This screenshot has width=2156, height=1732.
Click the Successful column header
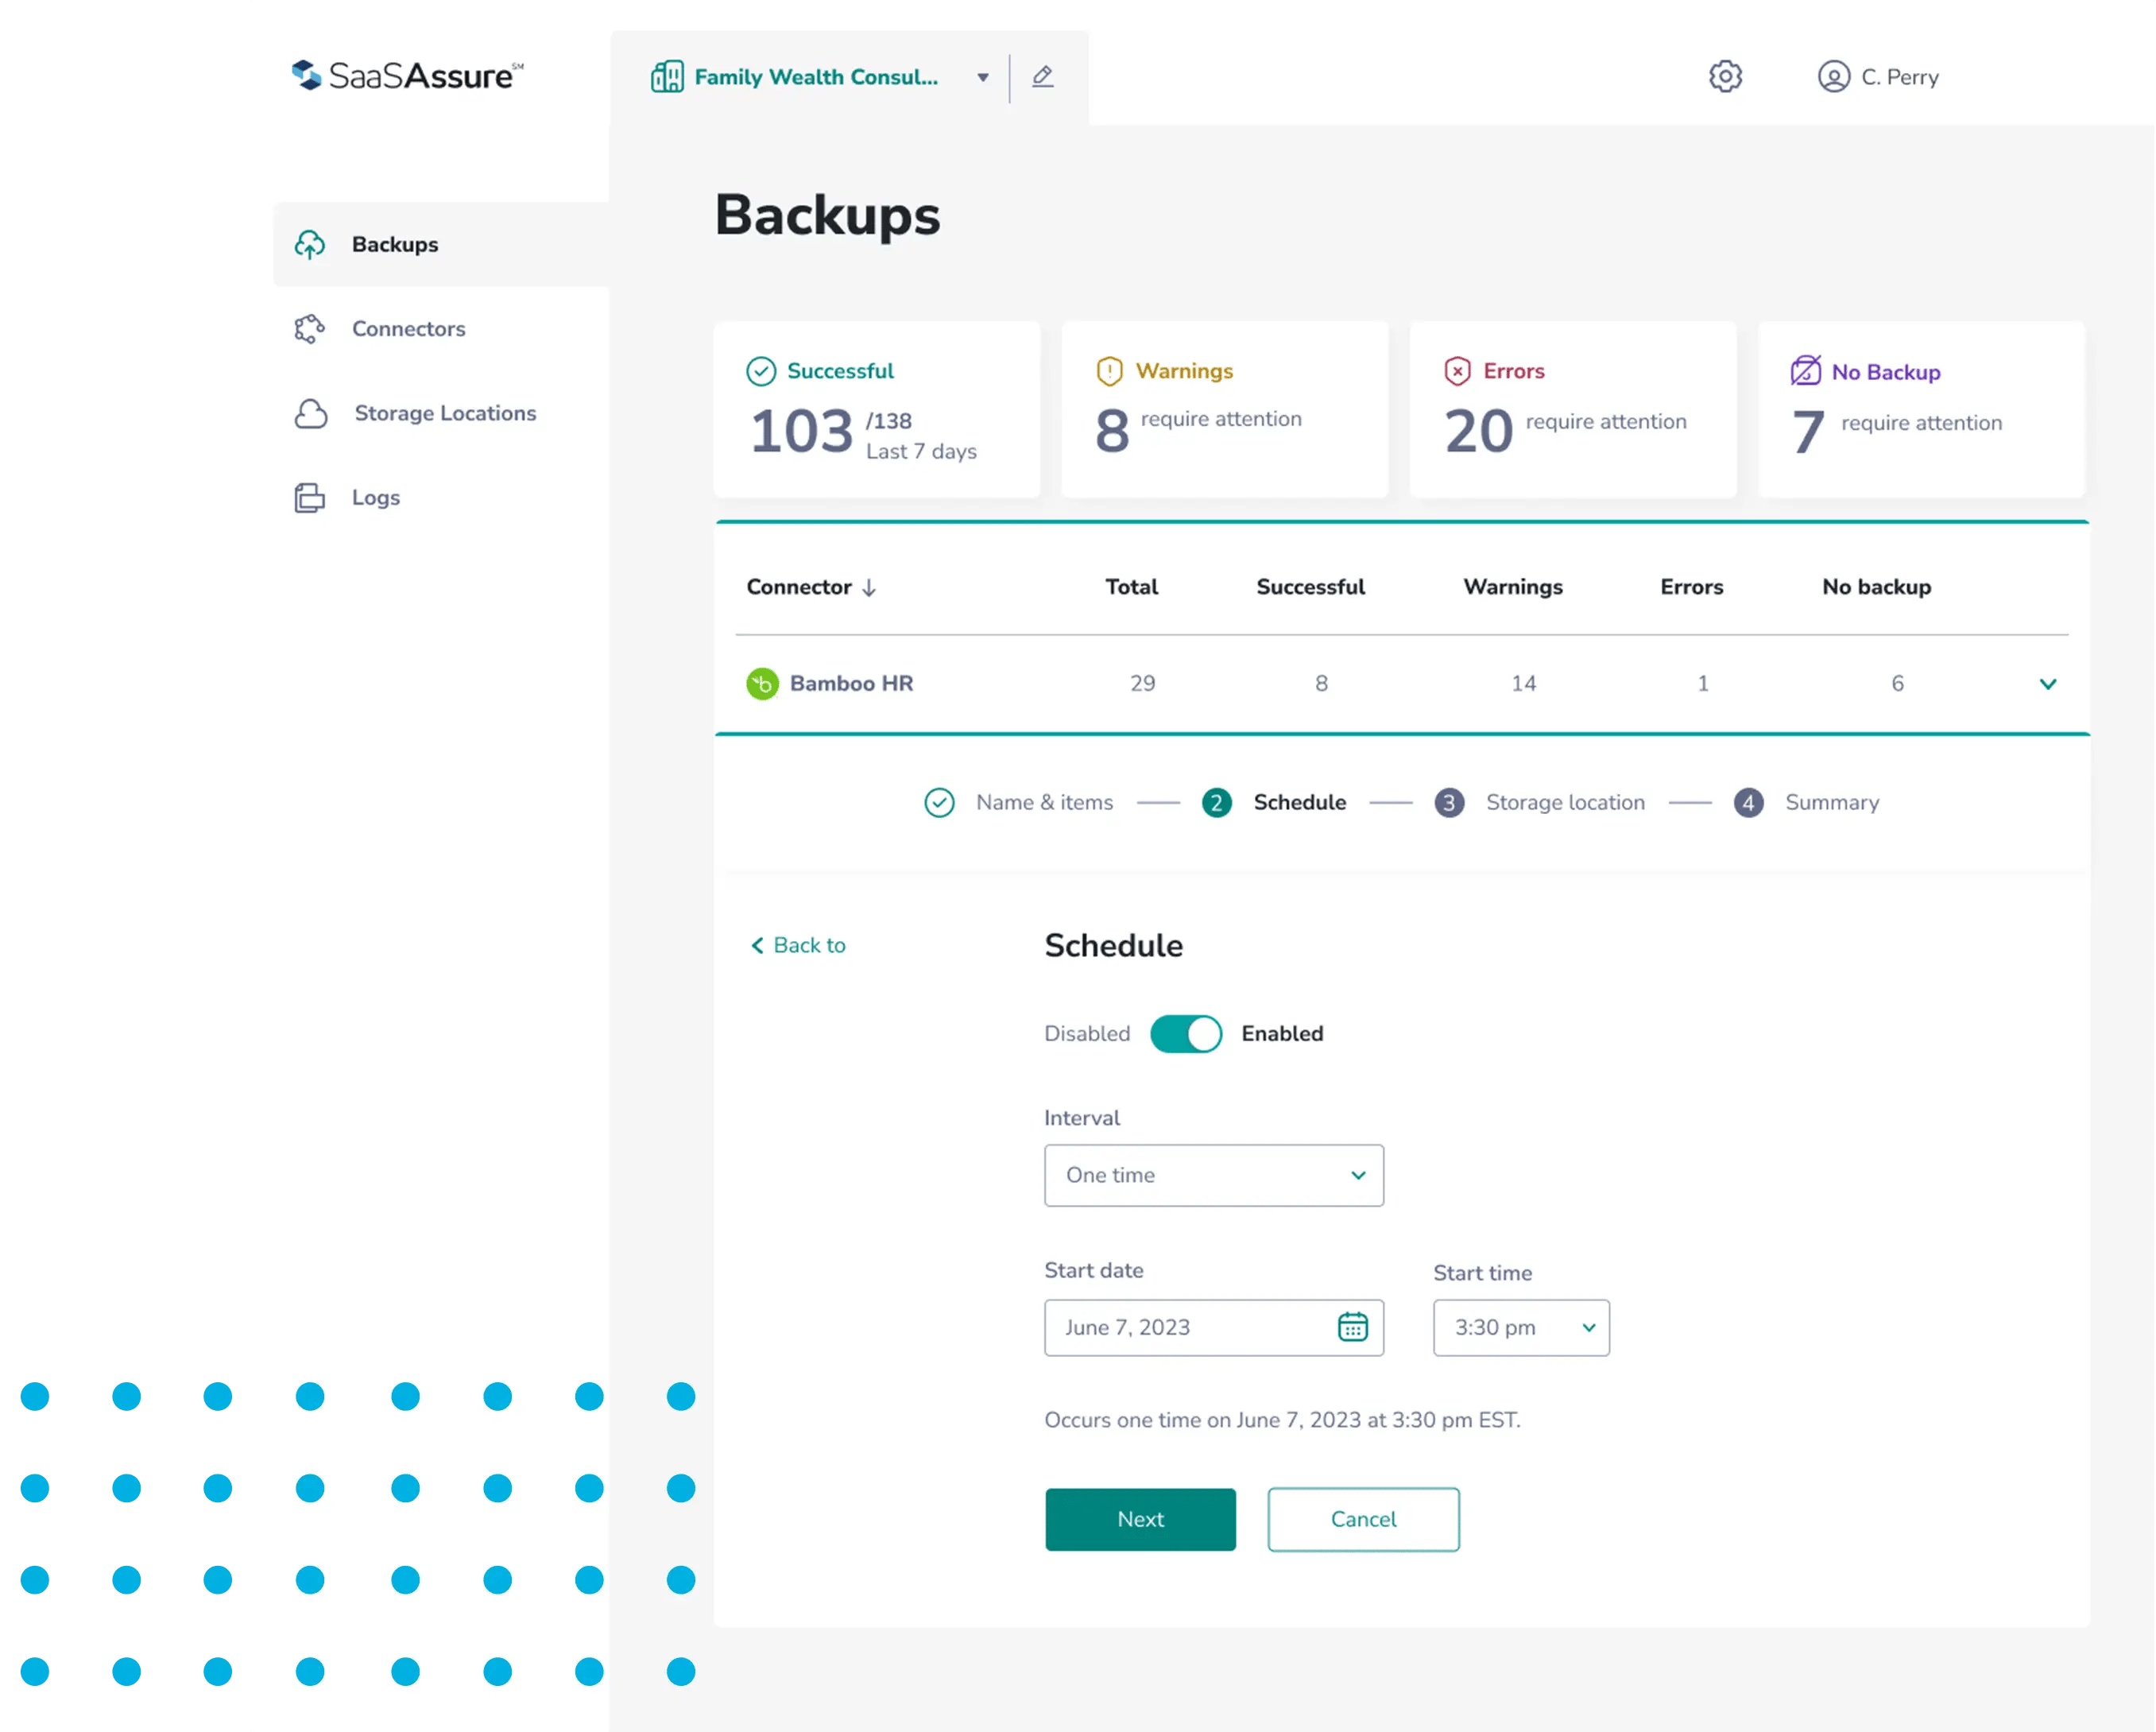[x=1310, y=587]
